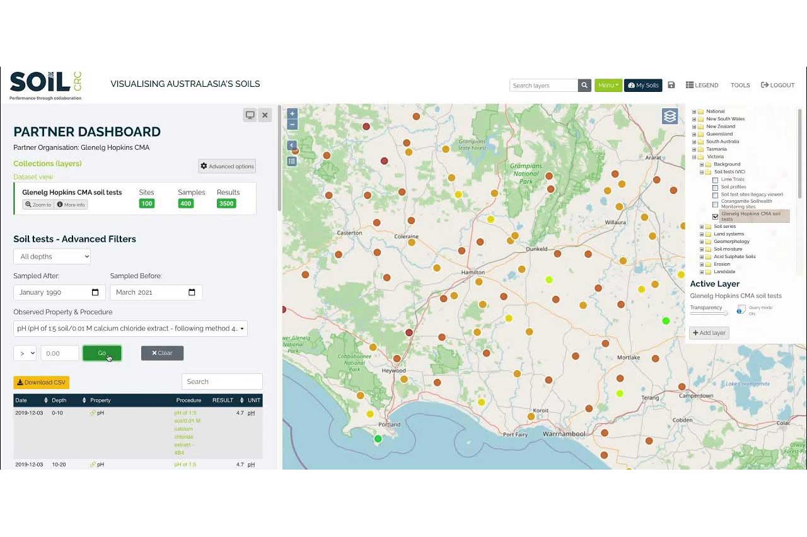Screen dimensions: 807x537
Task: Click the Download CSV button
Action: (x=41, y=382)
